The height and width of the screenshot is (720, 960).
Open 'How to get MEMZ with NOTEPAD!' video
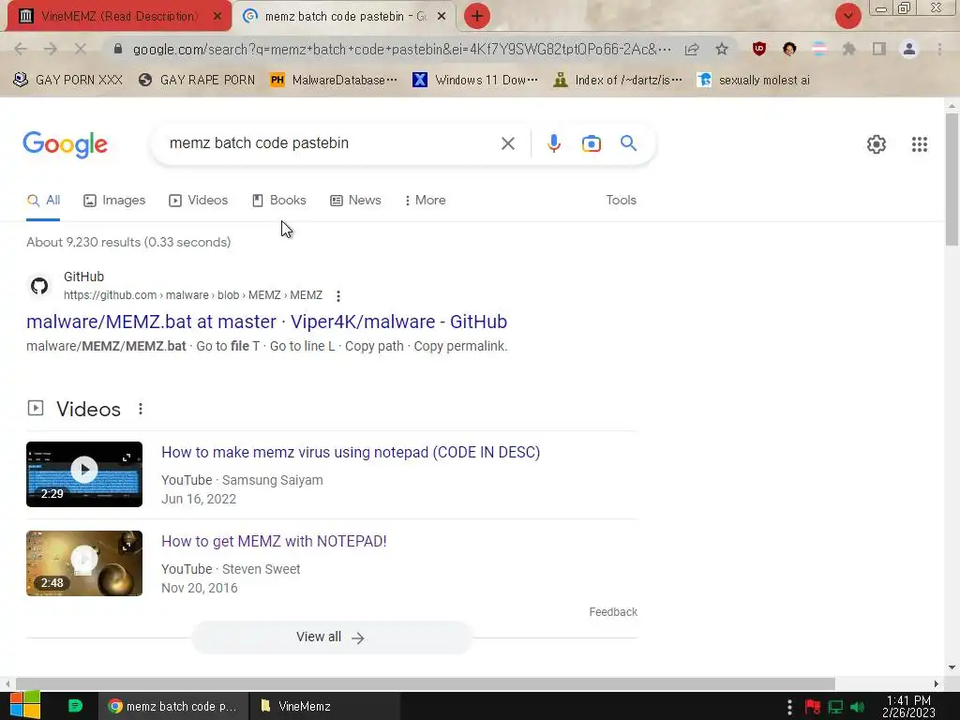(x=274, y=541)
